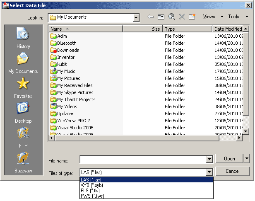Click the Open button

pos(229,159)
